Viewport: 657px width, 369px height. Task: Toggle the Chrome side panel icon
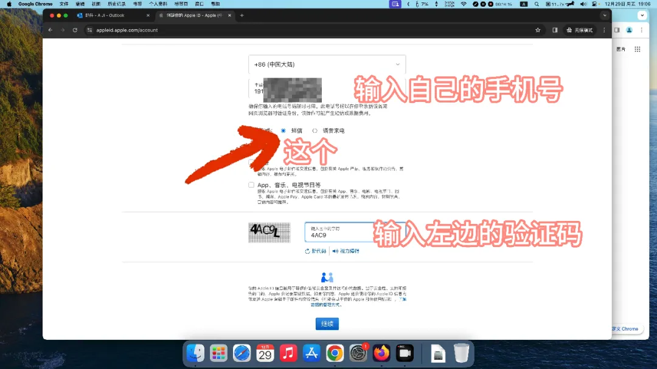tap(555, 30)
